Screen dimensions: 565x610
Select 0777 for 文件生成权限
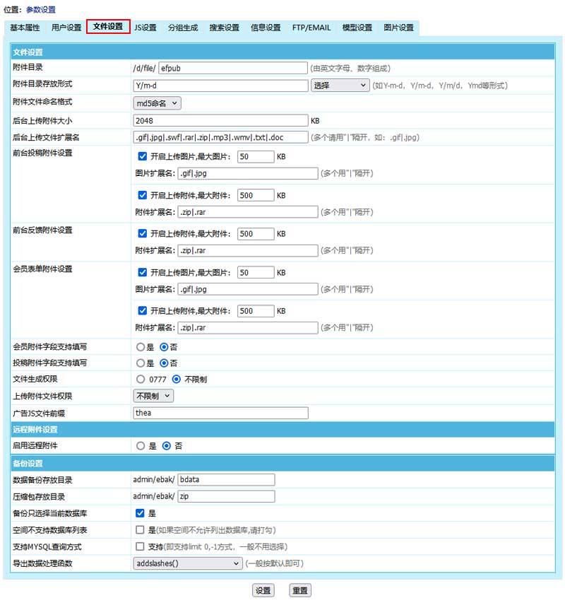140,380
